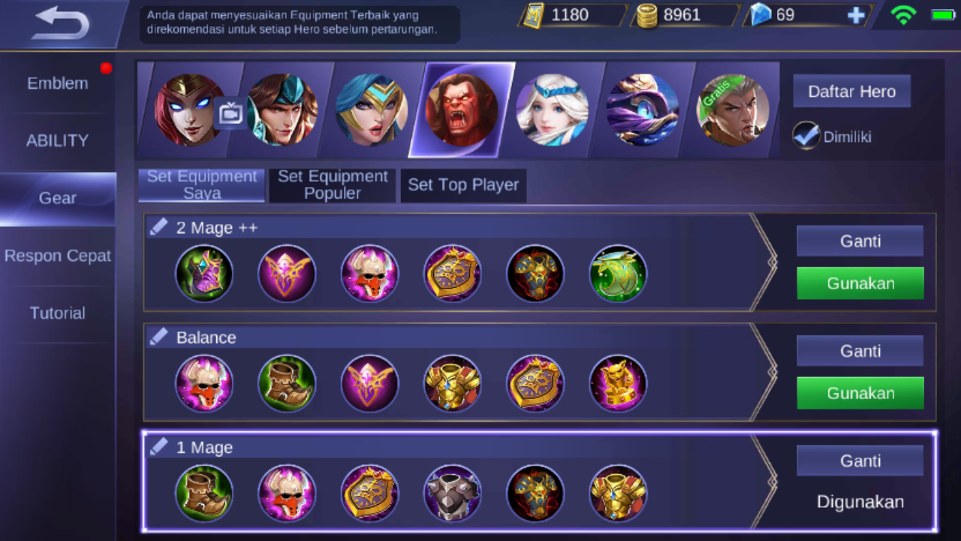The image size is (961, 541).
Task: Choose the white-haired hero with blue tiara
Action: (x=552, y=110)
